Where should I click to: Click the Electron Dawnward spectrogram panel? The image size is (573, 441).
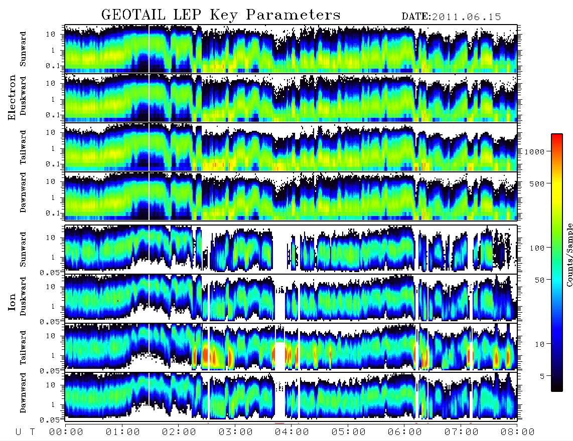pyautogui.click(x=291, y=196)
